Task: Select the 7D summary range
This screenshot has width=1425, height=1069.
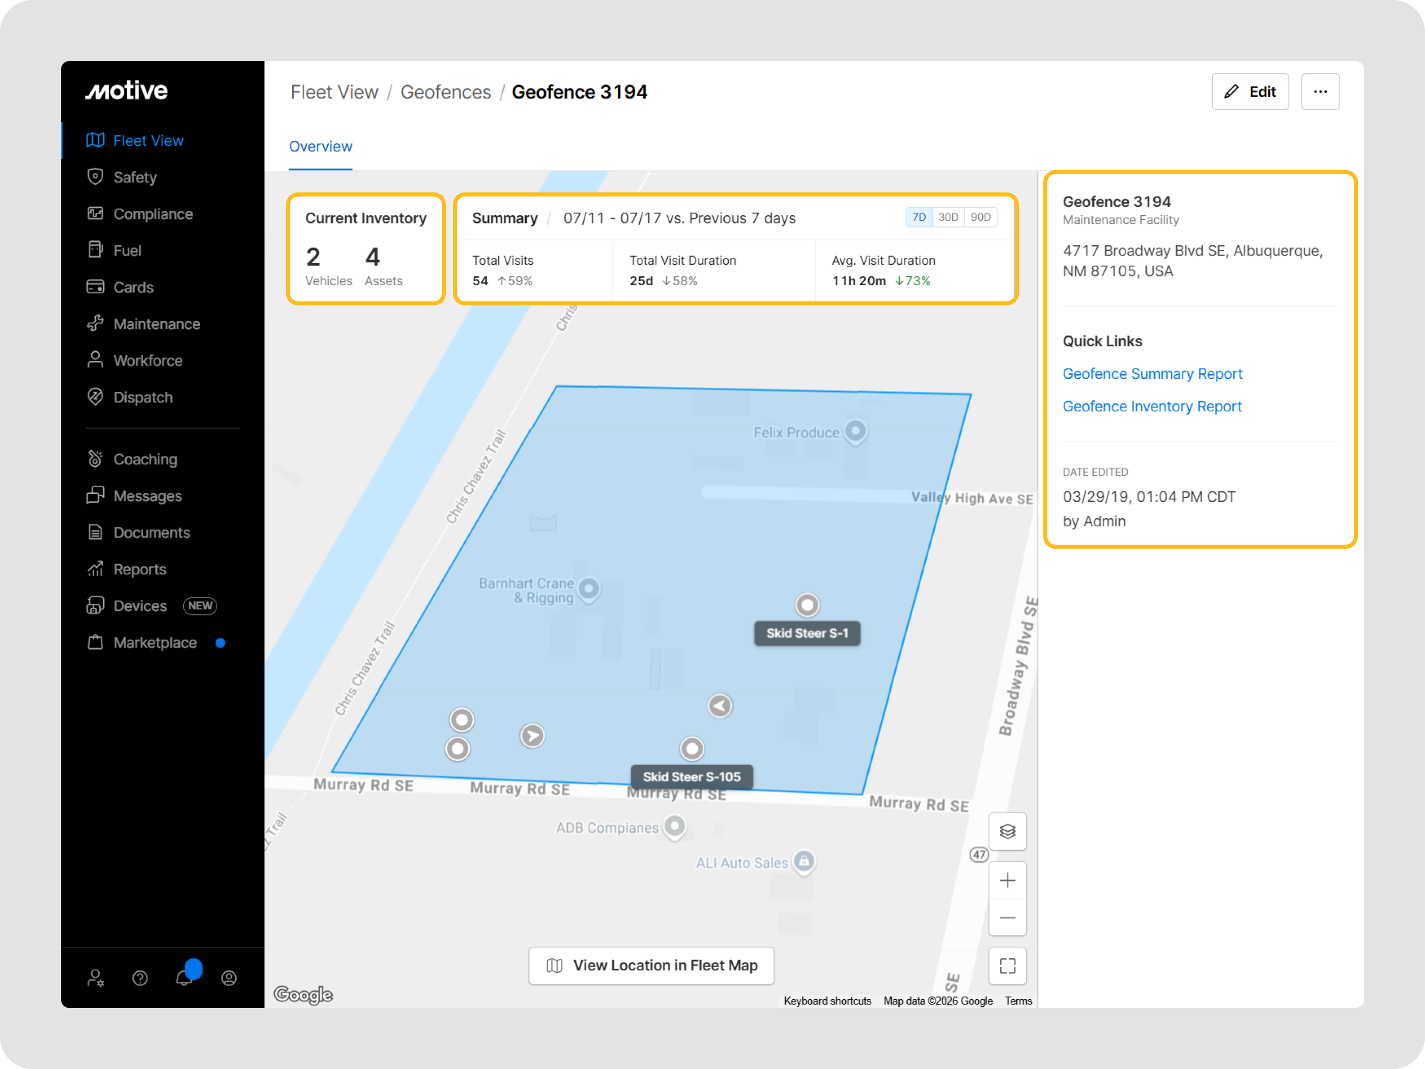Action: tap(919, 217)
